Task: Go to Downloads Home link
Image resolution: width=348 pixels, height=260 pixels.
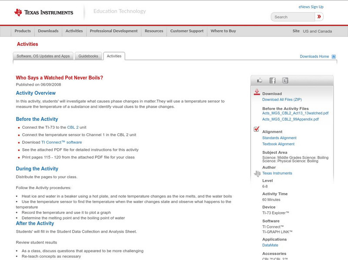Action: (314, 57)
